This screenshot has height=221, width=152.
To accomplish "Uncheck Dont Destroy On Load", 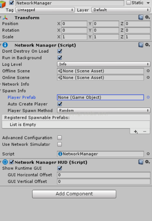I will point(60,51).
